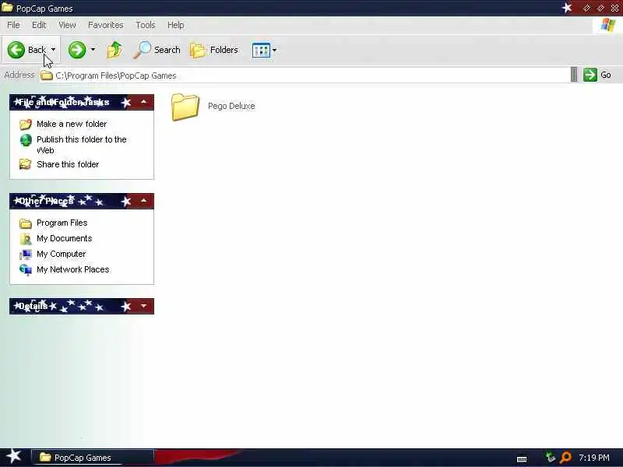Expand the Details panel

(x=143, y=306)
